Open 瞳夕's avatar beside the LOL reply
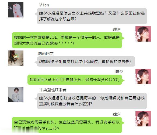 [143, 34]
